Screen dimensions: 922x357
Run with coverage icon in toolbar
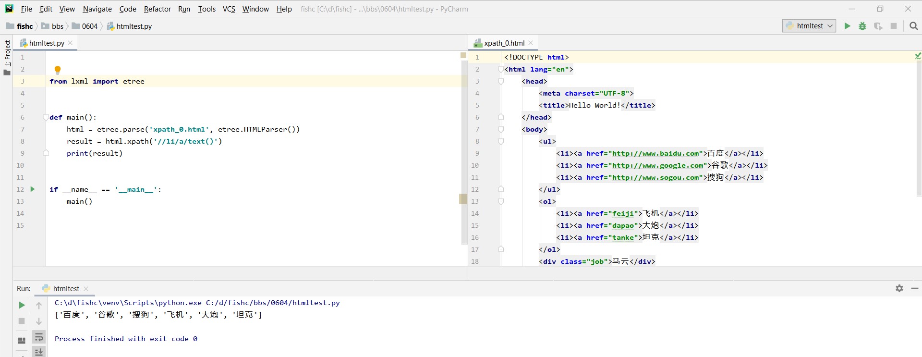(878, 26)
